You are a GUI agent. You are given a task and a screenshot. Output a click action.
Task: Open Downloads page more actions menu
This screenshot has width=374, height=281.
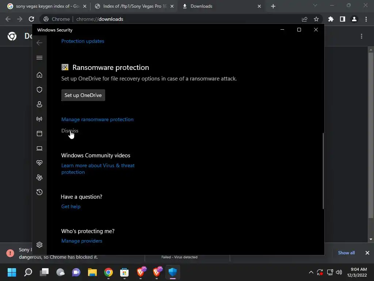[362, 36]
